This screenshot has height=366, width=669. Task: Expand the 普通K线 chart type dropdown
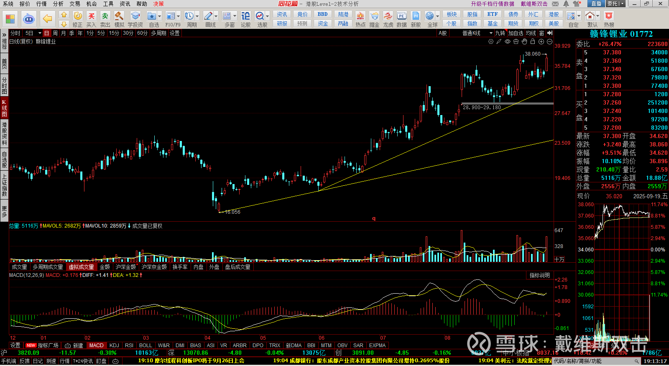pos(491,33)
